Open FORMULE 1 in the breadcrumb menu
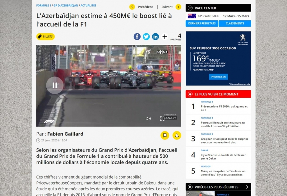Screen dimensions: 287x196 43,5
